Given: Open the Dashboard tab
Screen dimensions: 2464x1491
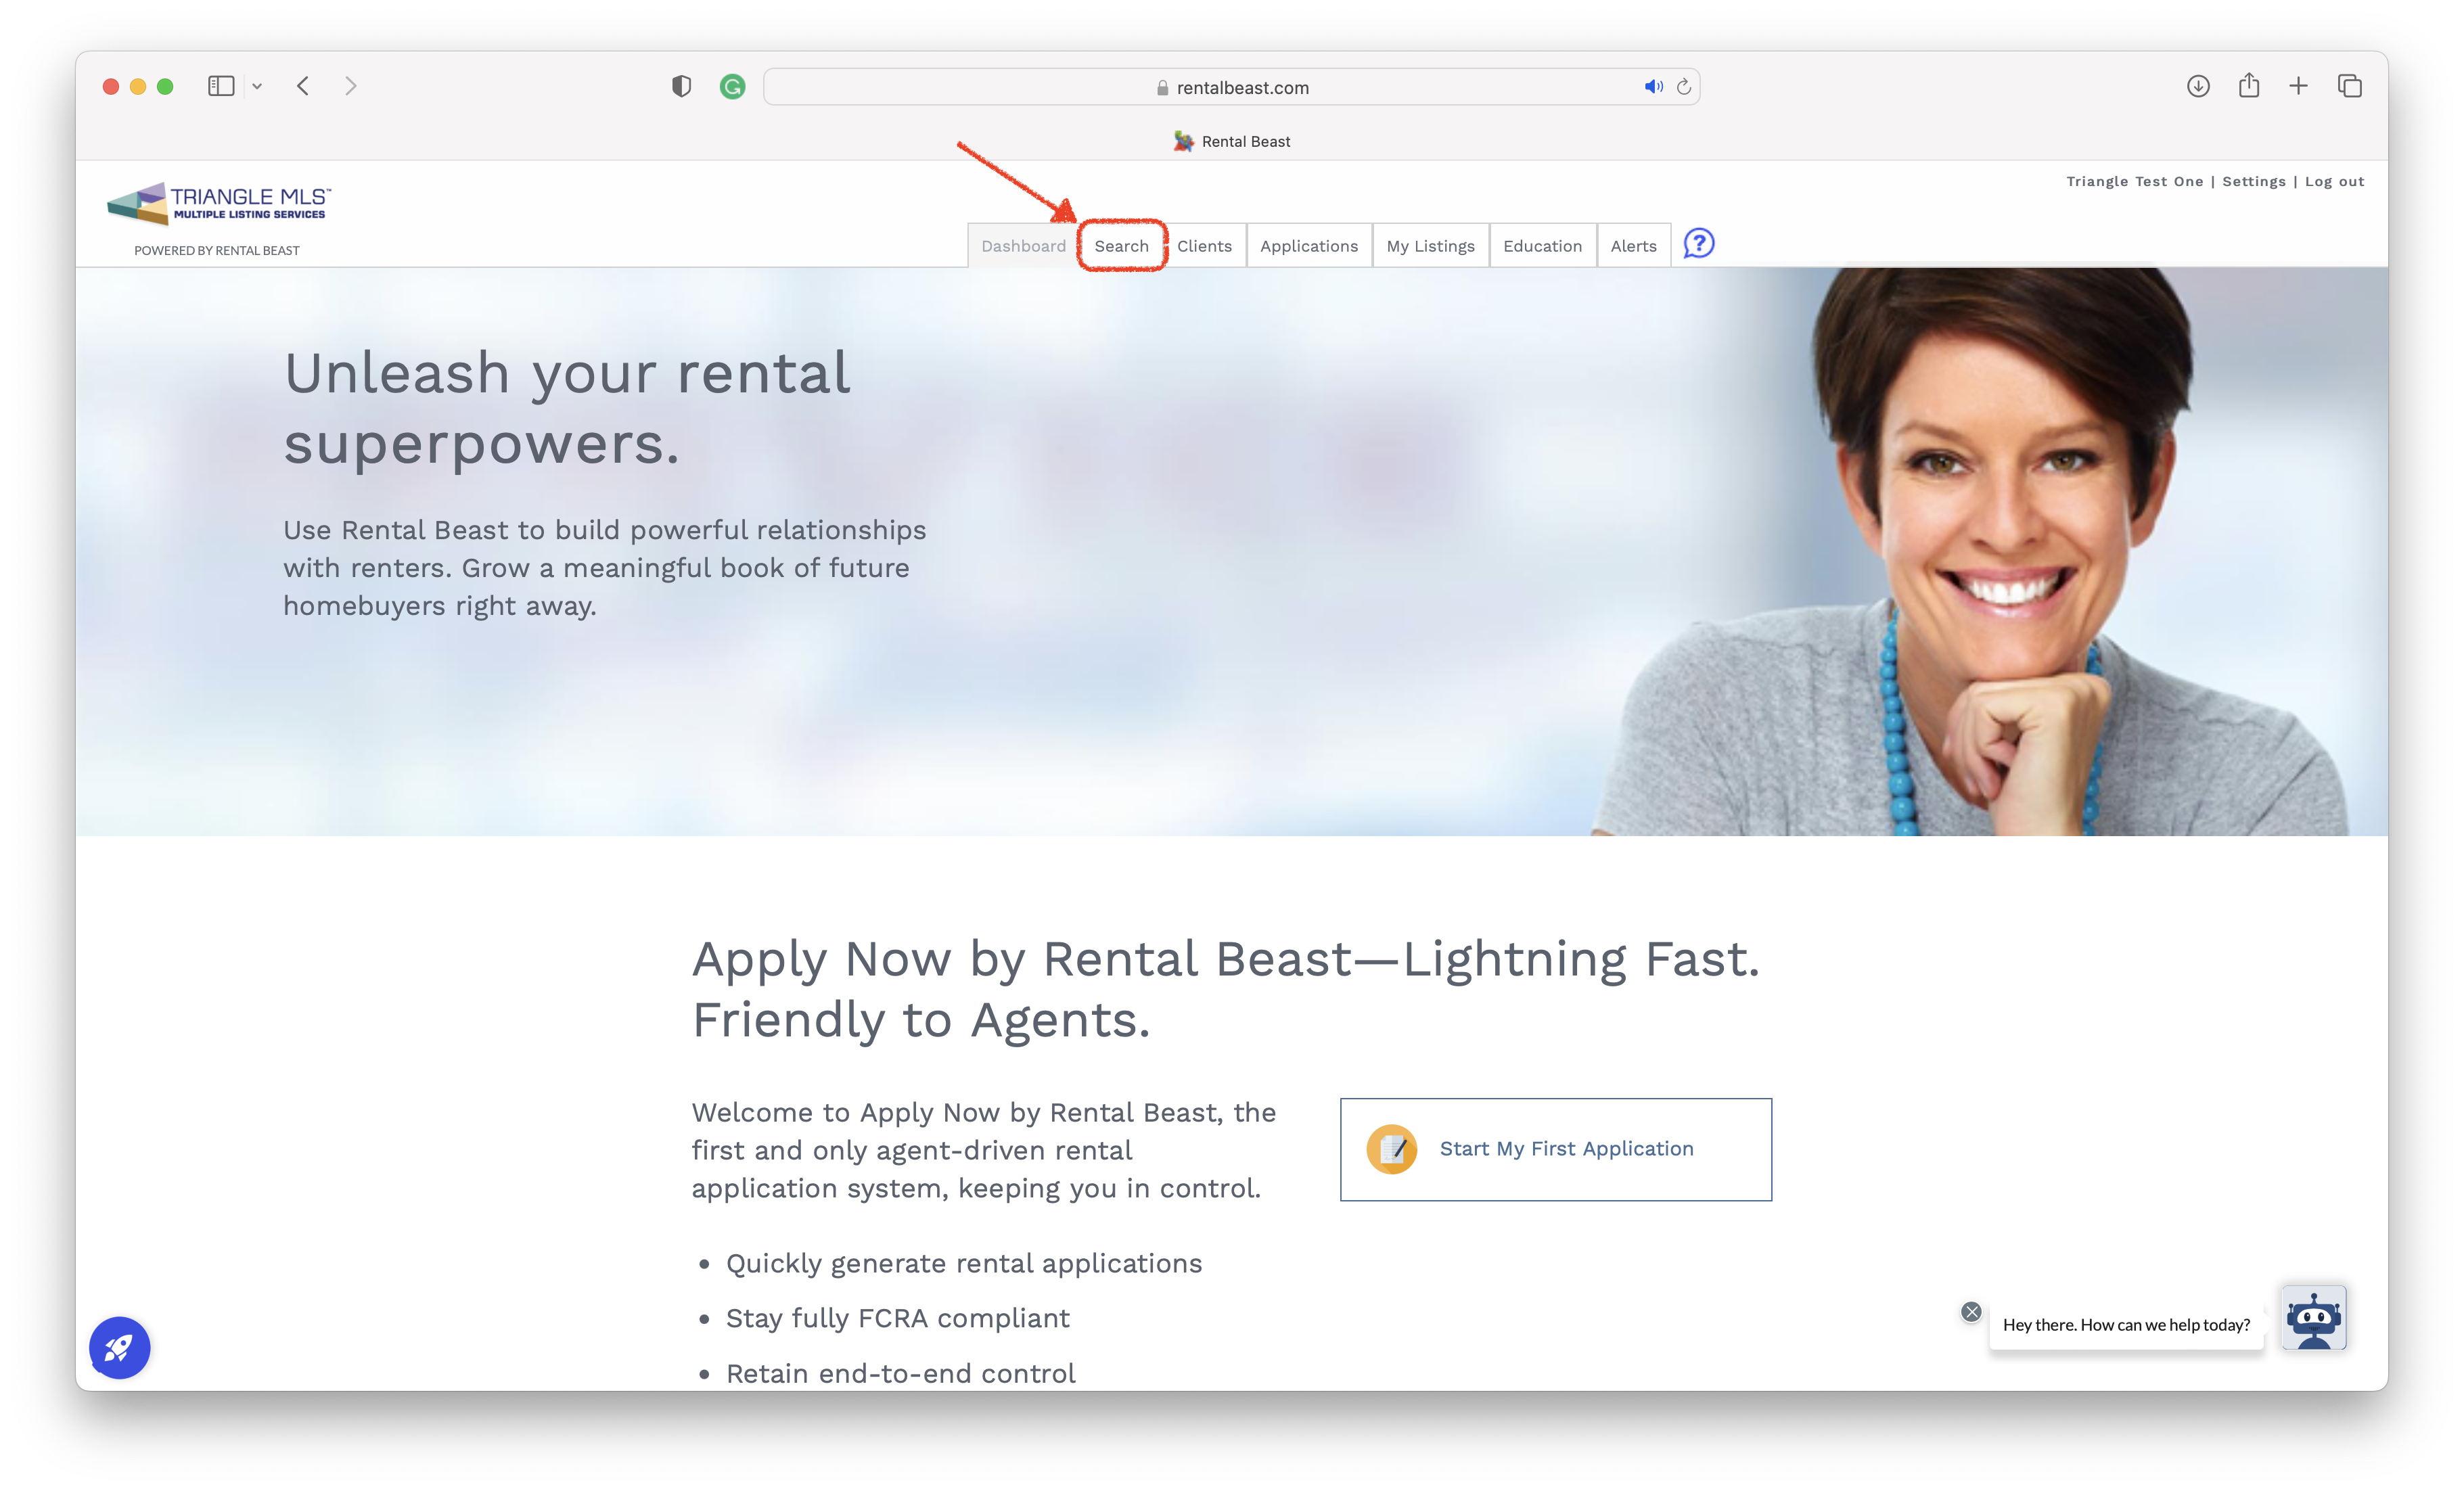Looking at the screenshot, I should pos(1023,246).
